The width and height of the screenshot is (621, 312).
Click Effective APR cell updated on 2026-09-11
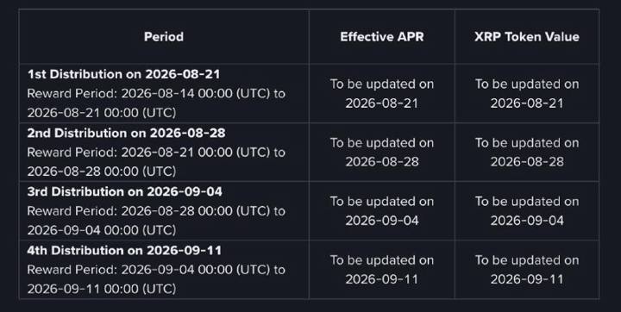(x=382, y=270)
